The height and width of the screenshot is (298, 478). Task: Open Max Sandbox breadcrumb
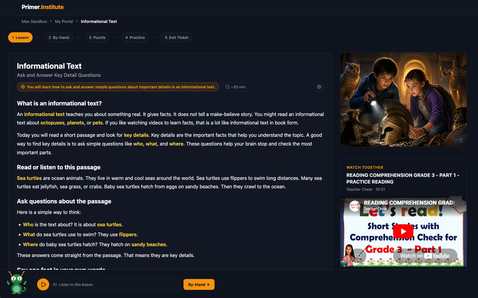pos(34,21)
